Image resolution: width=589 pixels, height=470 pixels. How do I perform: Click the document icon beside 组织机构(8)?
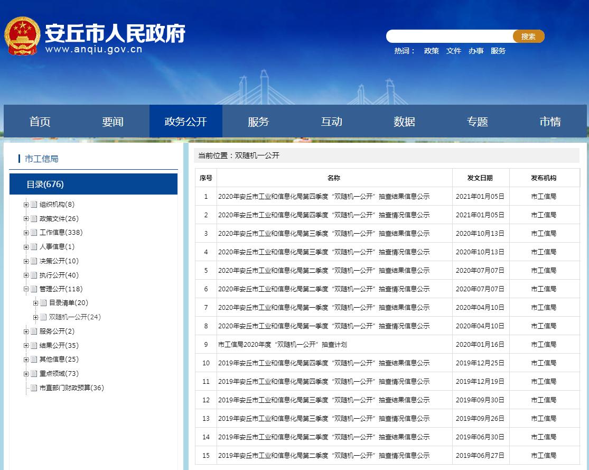click(34, 205)
